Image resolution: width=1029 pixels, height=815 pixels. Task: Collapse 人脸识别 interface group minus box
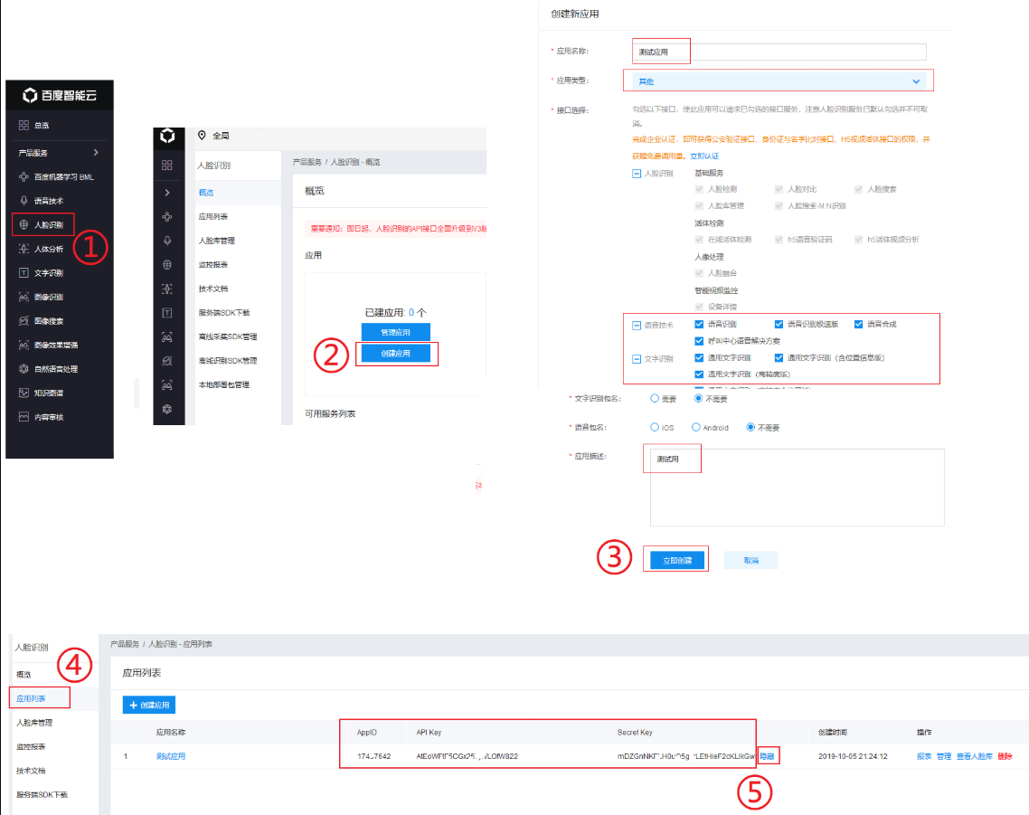coord(636,174)
